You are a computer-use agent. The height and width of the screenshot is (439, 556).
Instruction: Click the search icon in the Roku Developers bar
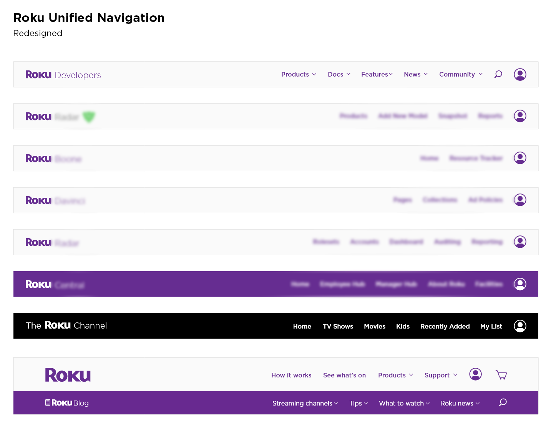click(x=498, y=74)
